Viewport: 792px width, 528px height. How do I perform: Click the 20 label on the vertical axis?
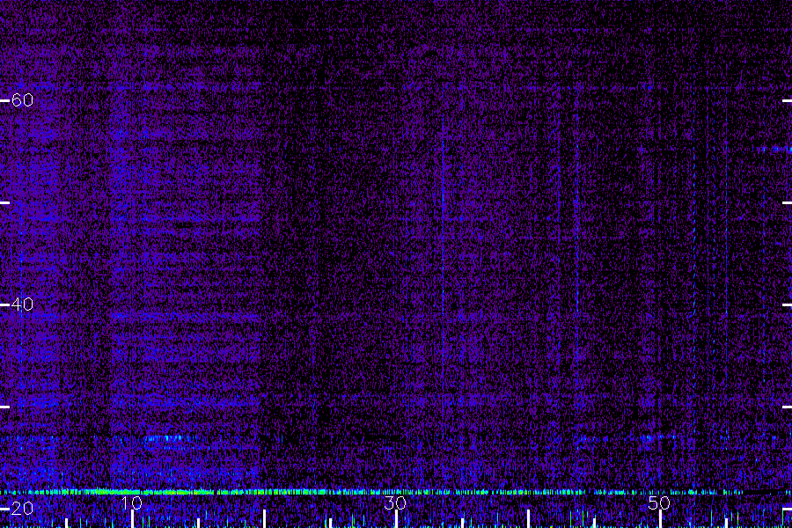pos(22,509)
